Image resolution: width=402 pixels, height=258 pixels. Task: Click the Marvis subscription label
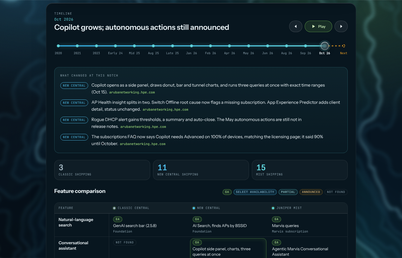[x=290, y=232]
